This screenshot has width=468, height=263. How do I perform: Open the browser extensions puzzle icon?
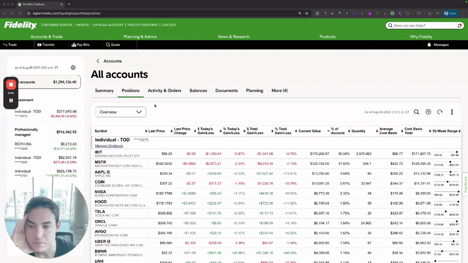point(407,13)
